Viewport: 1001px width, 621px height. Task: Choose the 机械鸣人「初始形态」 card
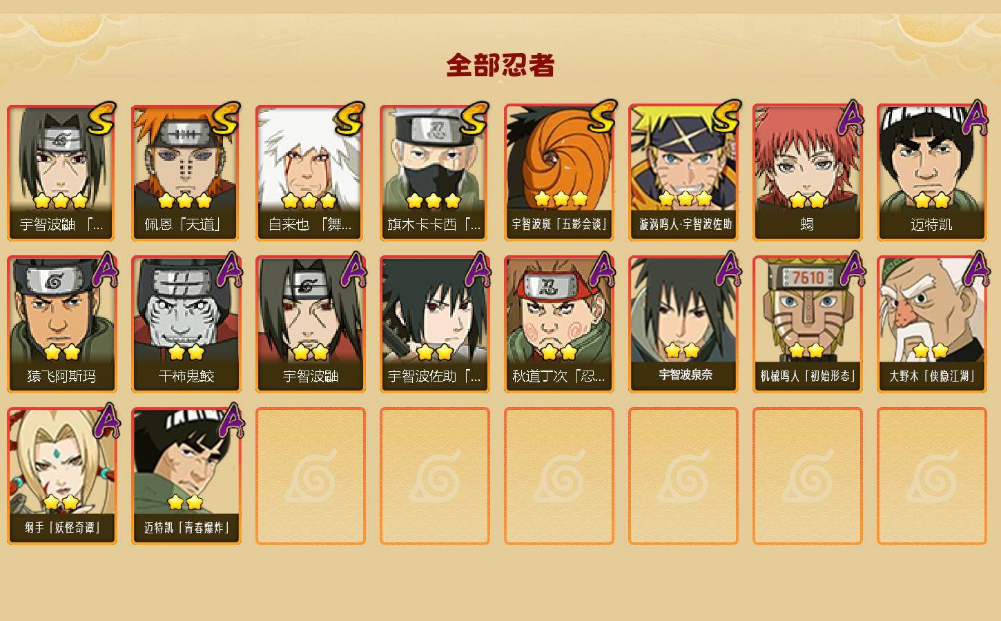(x=808, y=324)
